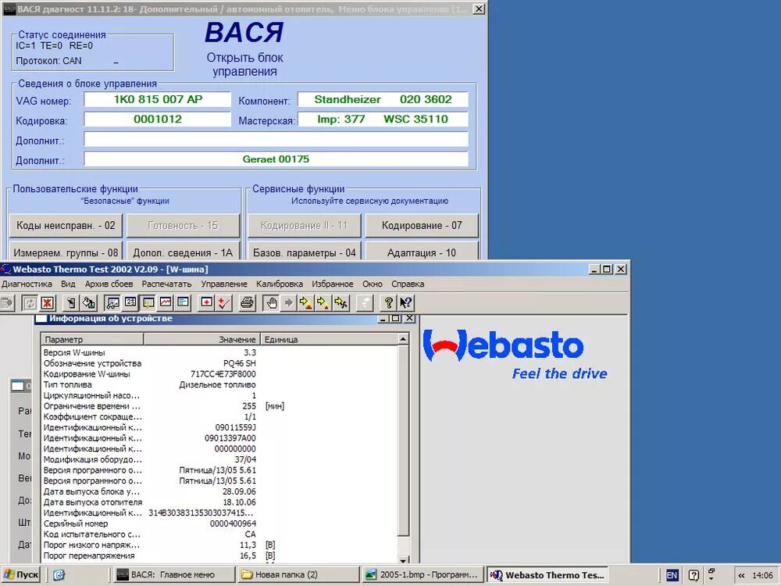Click the question mark help icon
The width and height of the screenshot is (781, 586).
coord(388,302)
